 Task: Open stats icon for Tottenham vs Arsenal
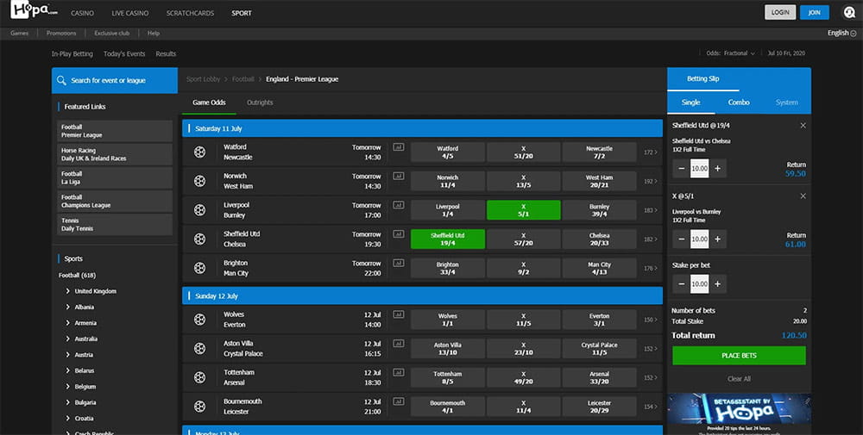click(399, 372)
